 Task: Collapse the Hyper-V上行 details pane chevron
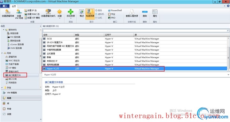click(228, 75)
